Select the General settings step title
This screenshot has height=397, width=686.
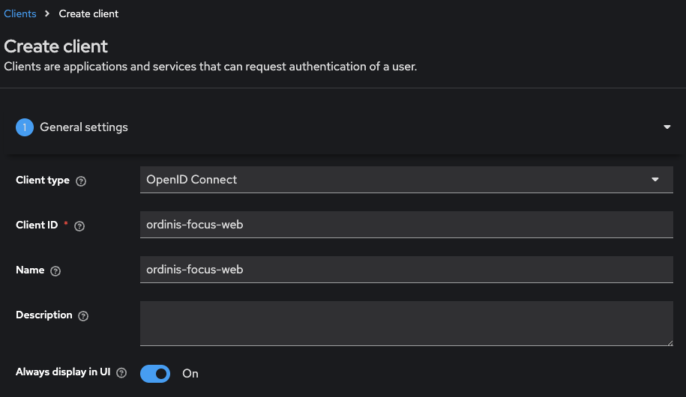[x=84, y=127]
